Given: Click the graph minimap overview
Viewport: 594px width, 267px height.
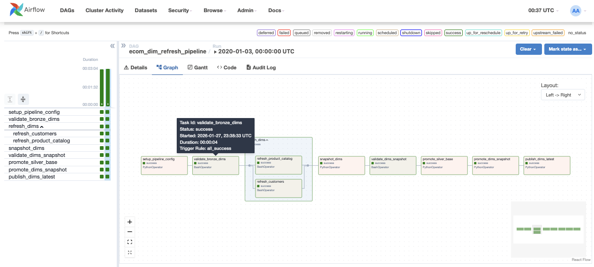Looking at the screenshot, I should [x=549, y=229].
